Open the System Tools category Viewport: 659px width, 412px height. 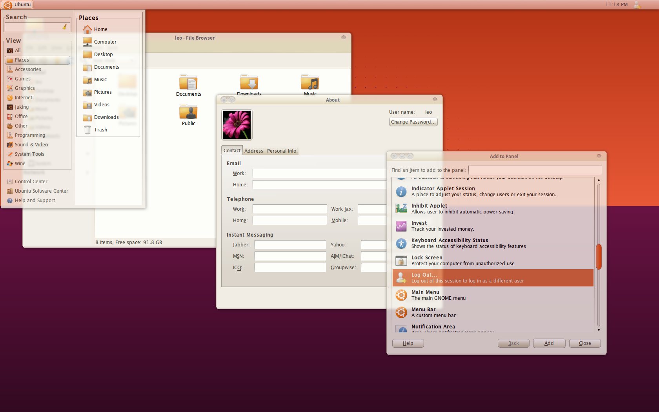[38, 154]
